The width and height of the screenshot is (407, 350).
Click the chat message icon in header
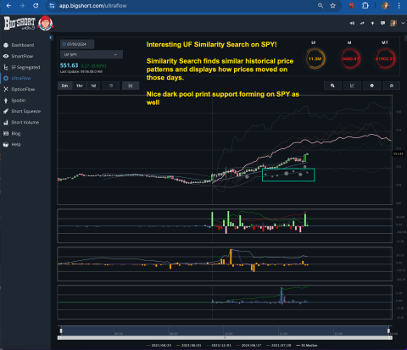[382, 23]
